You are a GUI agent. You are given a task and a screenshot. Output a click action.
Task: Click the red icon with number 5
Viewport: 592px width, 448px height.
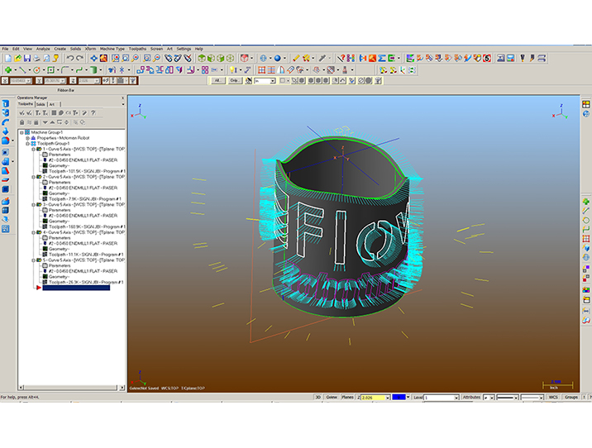tap(487, 58)
